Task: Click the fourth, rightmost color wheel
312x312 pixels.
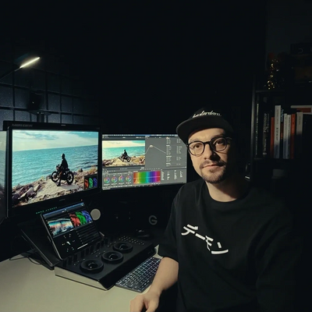Action: coord(129,179)
